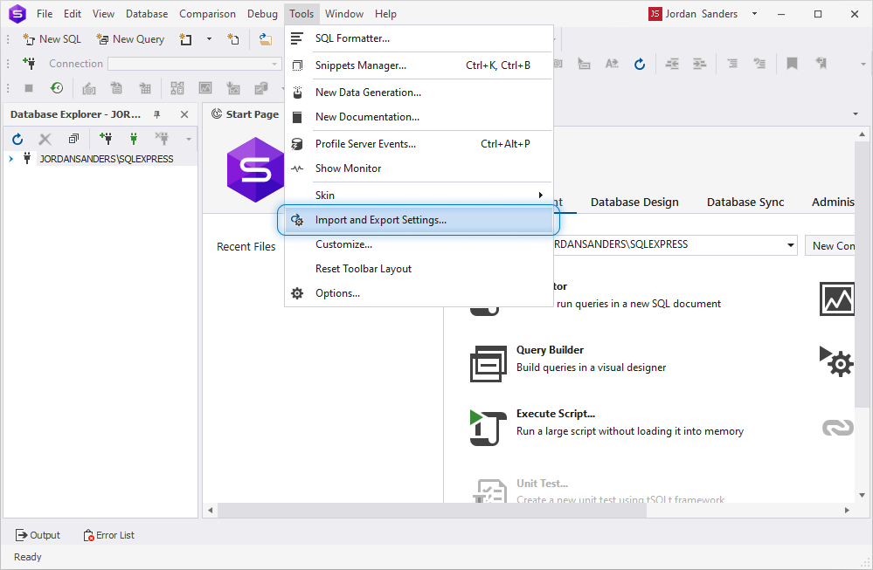Click the chart image icon at the right edge
Image resolution: width=873 pixels, height=570 pixels.
coord(837,299)
